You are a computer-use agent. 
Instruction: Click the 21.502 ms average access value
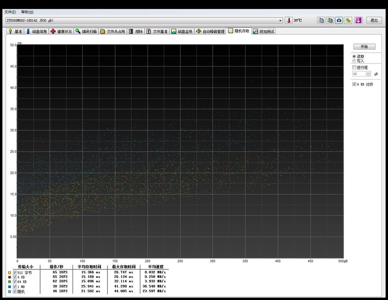pos(91,291)
